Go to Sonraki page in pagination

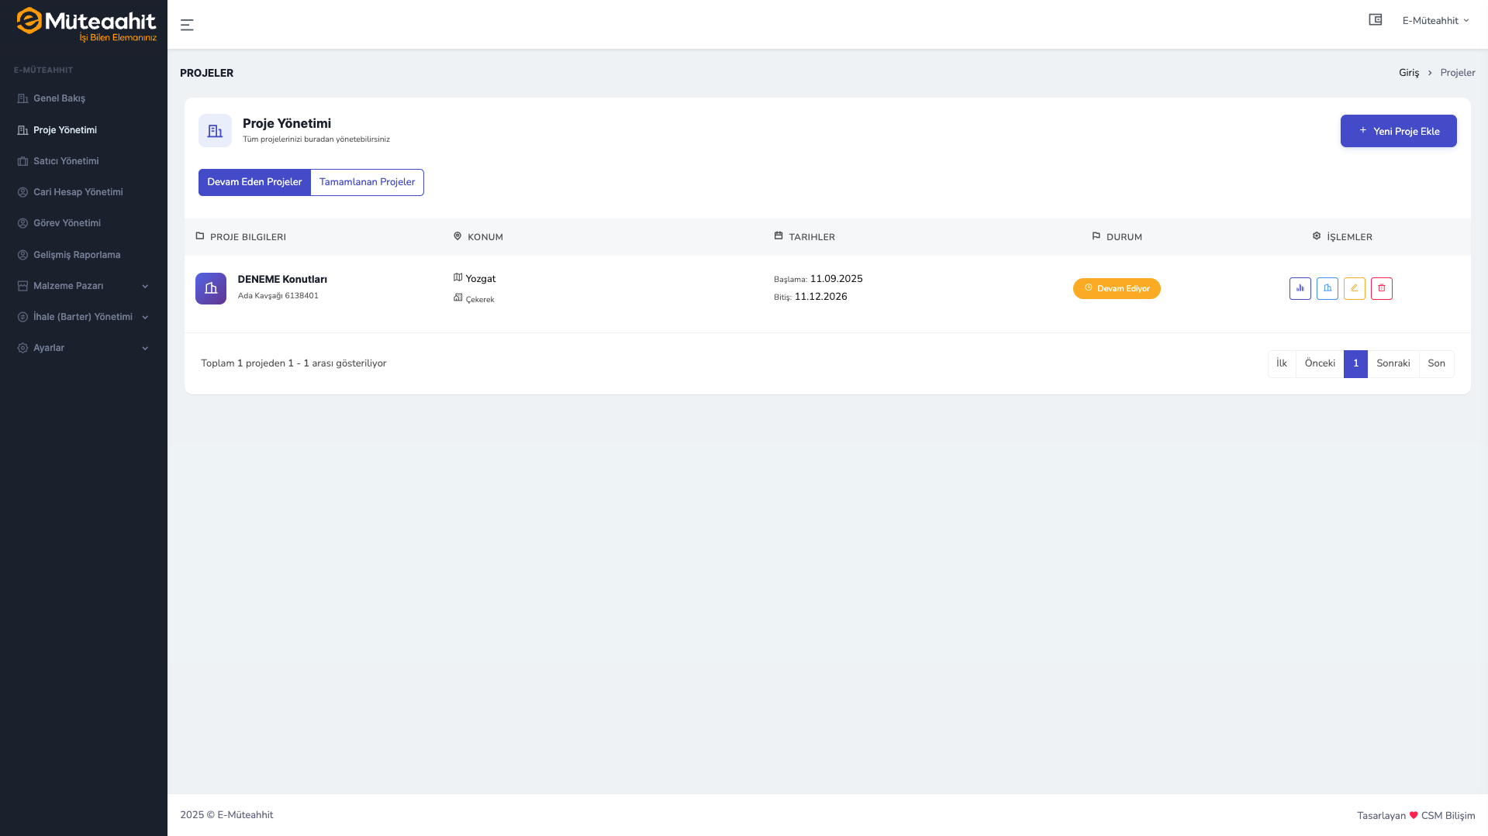coord(1393,363)
